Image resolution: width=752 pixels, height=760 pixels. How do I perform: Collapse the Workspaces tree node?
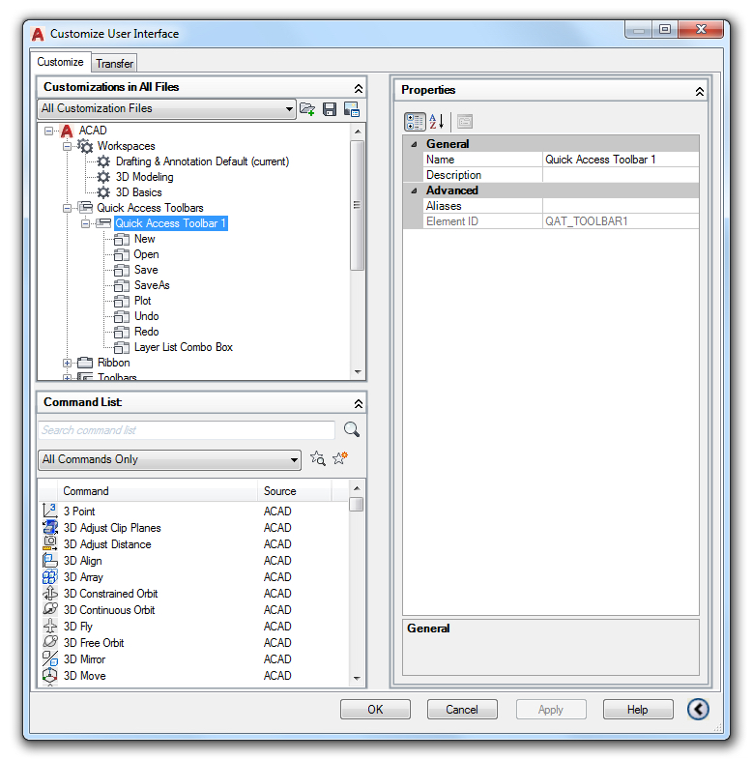[x=67, y=146]
